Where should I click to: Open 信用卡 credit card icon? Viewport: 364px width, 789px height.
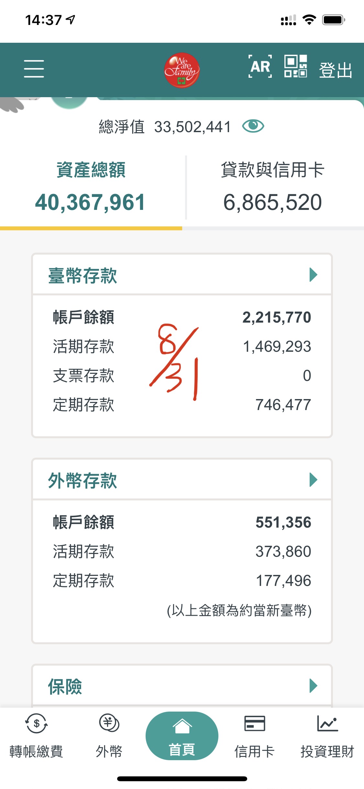coord(255,724)
